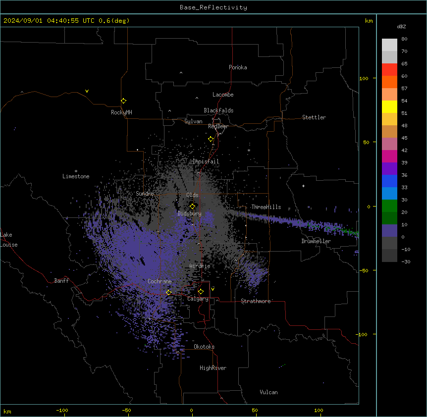Select the yellow diamond marker below Cochrane

[168, 292]
